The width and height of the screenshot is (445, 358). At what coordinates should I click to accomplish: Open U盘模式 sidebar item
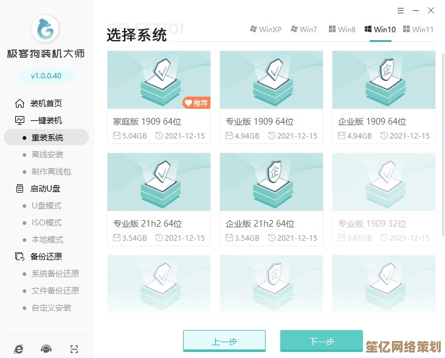point(47,205)
